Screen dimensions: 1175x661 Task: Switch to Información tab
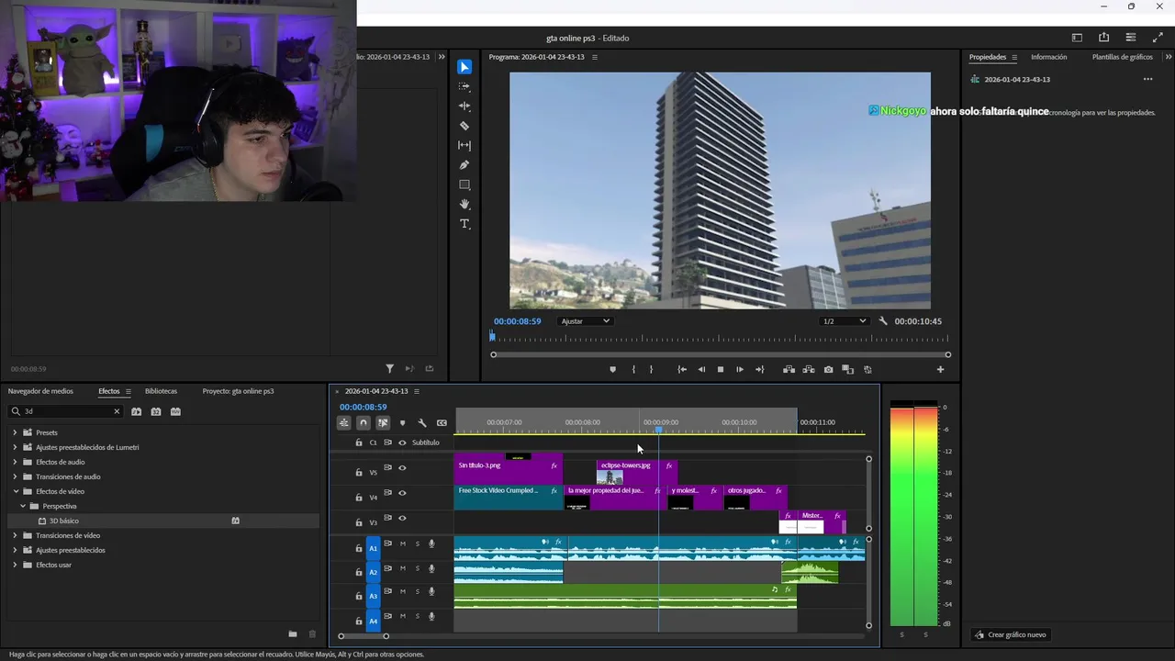point(1048,57)
